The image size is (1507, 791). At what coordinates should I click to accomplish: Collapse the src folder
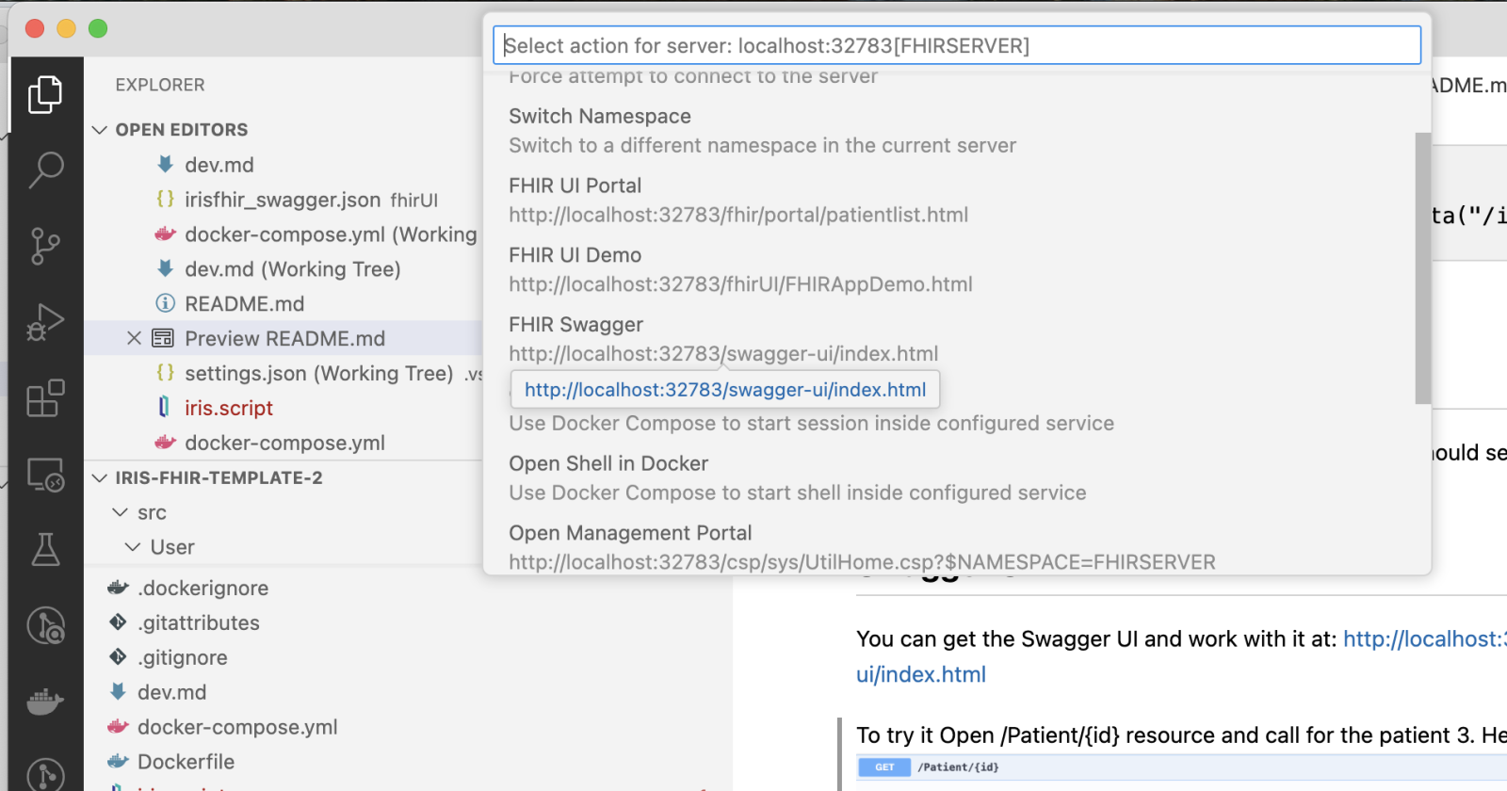click(121, 513)
